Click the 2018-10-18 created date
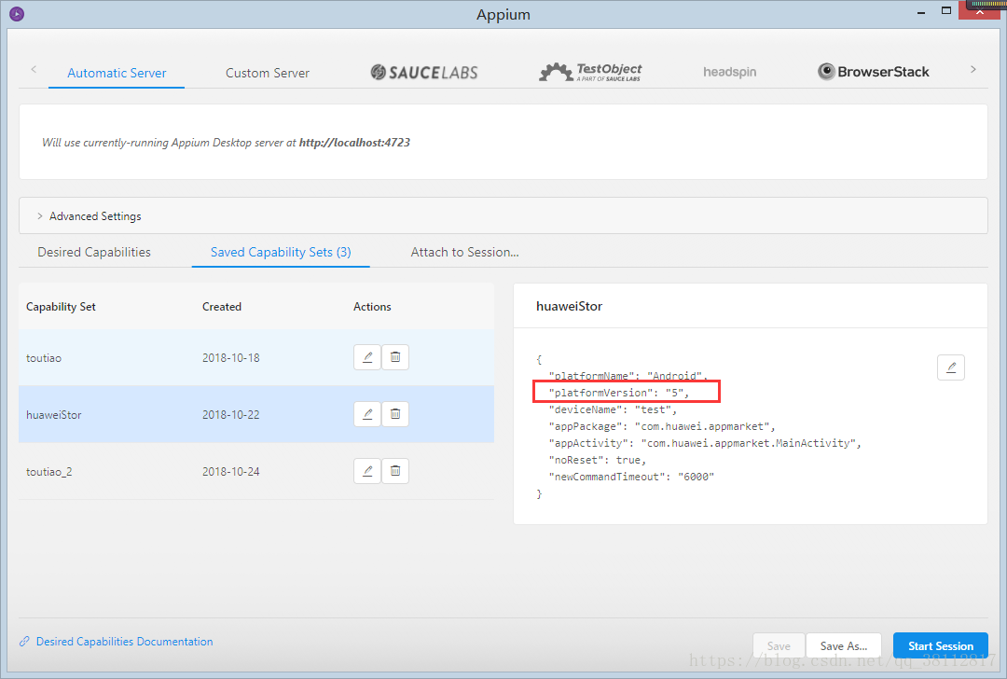This screenshot has width=1007, height=679. pyautogui.click(x=230, y=358)
